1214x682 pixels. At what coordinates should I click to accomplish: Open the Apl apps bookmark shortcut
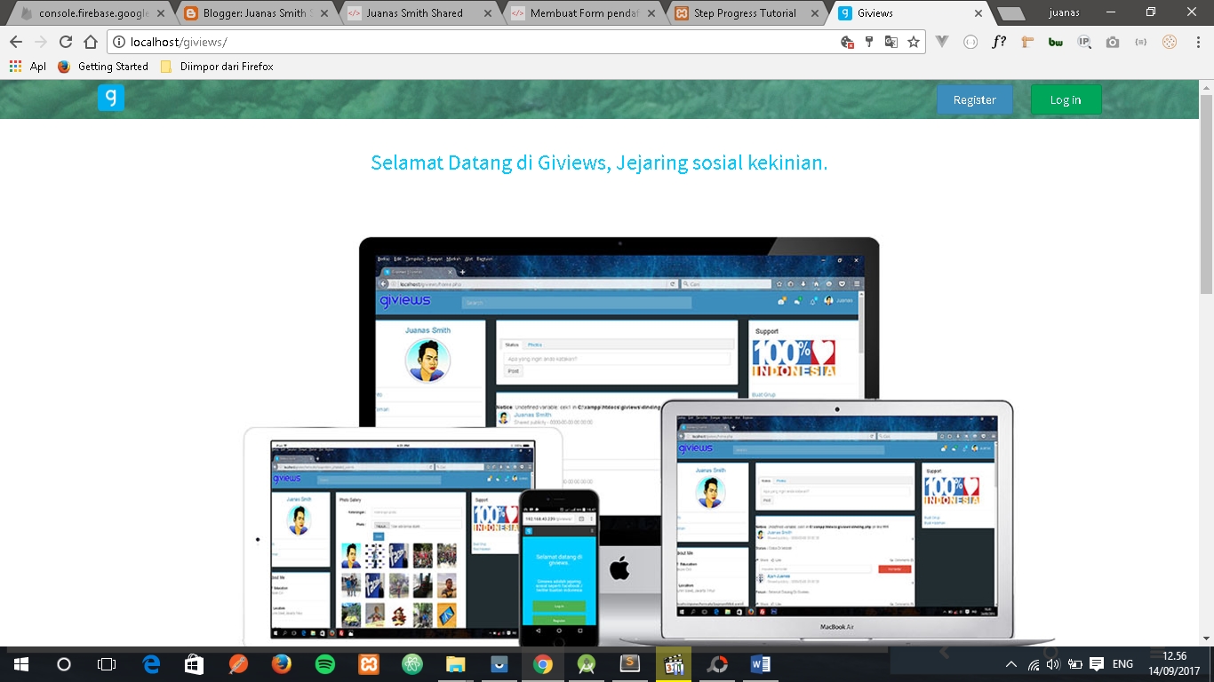click(x=27, y=67)
